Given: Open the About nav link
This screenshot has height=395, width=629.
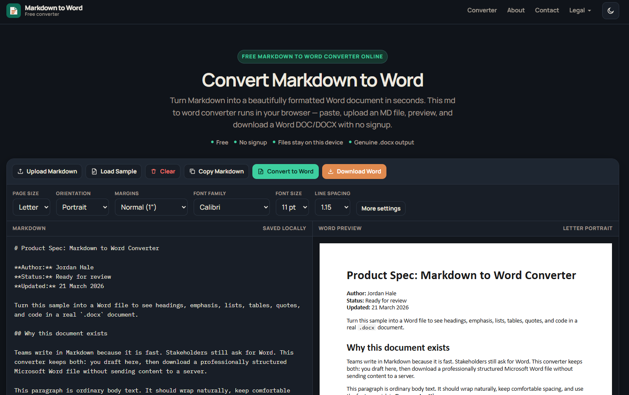Looking at the screenshot, I should pyautogui.click(x=516, y=10).
